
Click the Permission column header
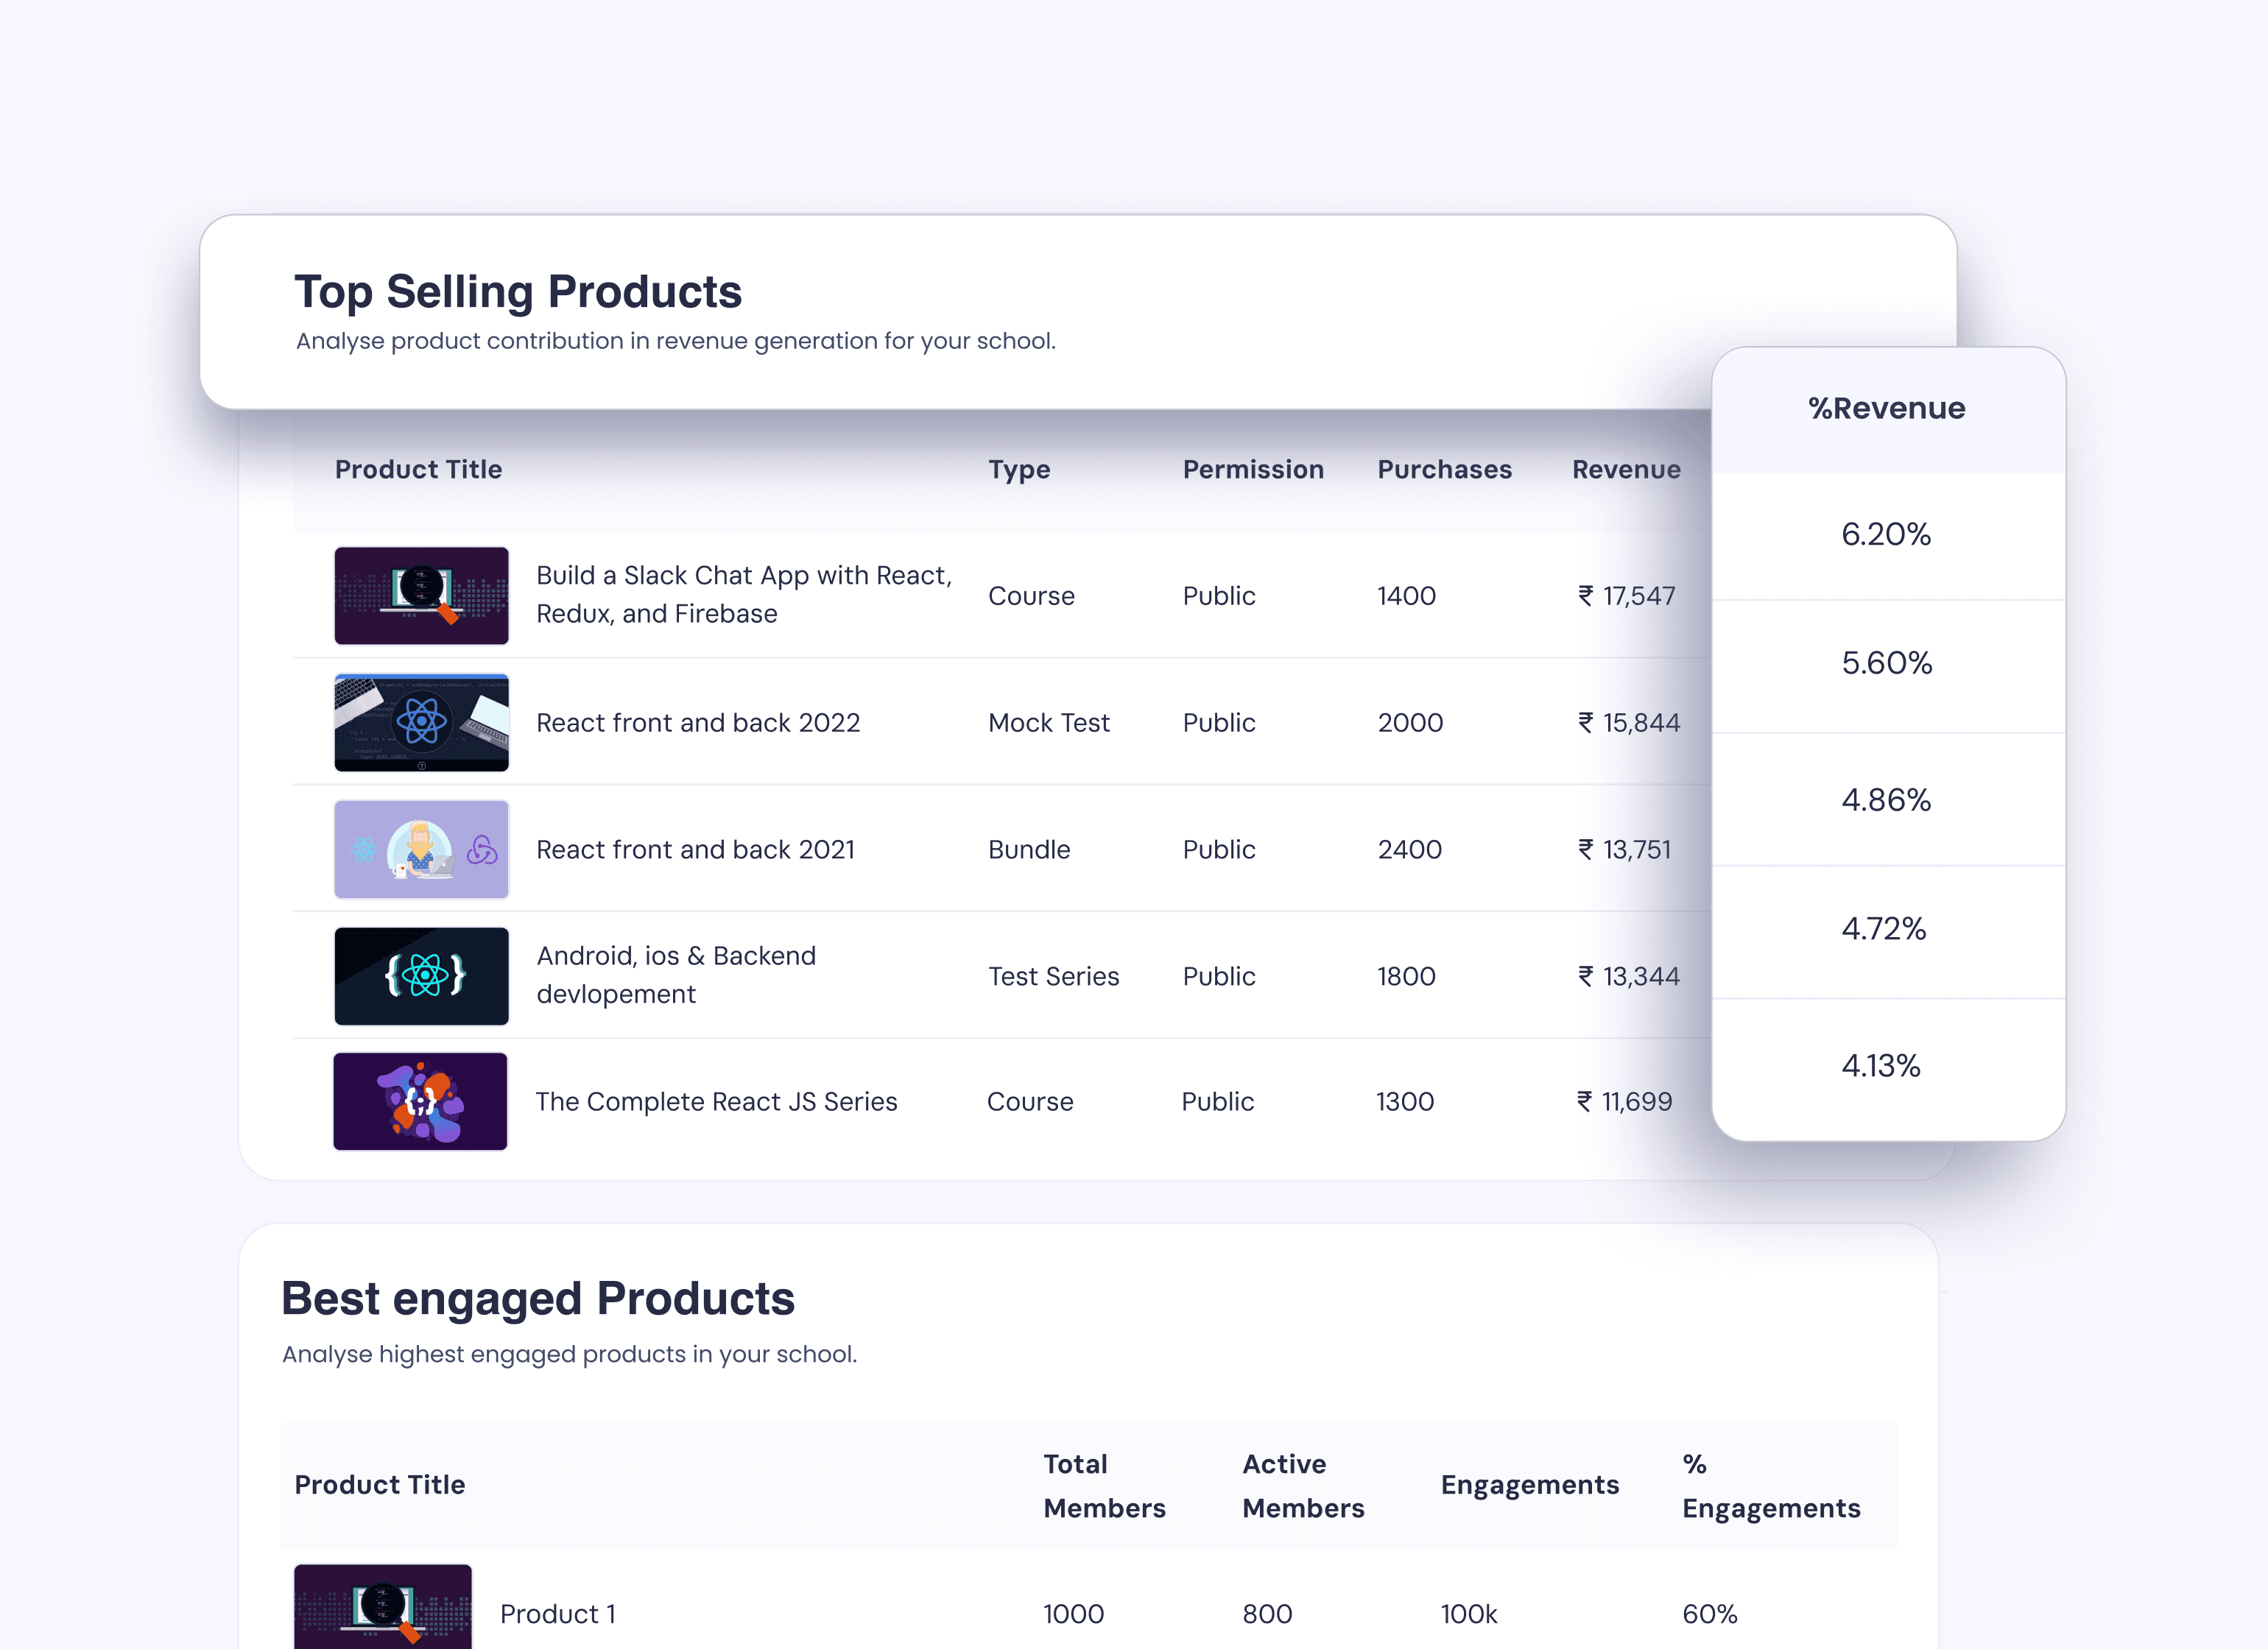(x=1253, y=470)
